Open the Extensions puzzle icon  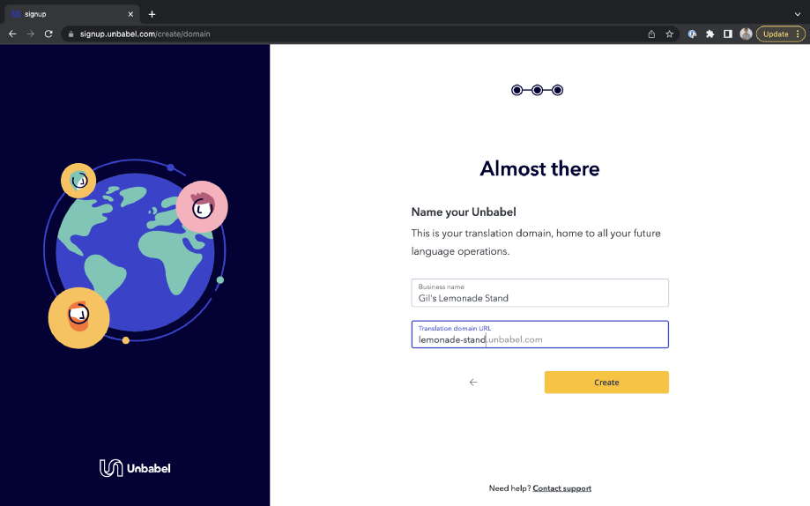[x=710, y=34]
